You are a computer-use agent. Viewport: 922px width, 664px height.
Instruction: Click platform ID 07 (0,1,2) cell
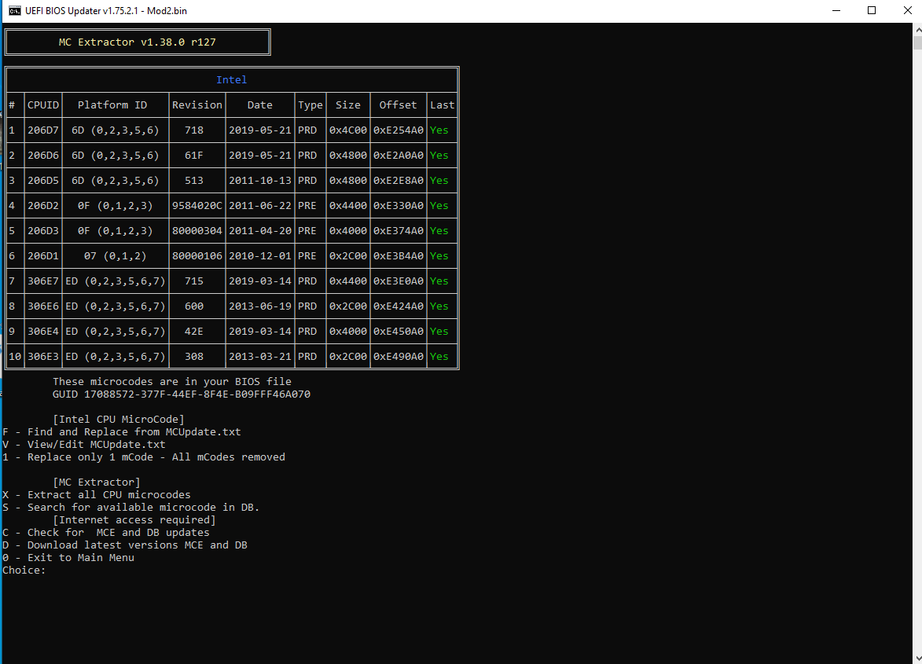tap(116, 256)
